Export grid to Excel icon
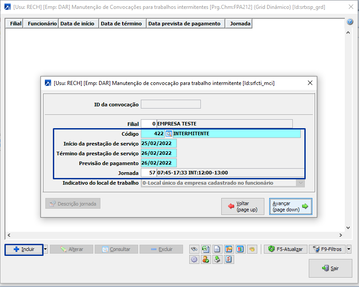The width and height of the screenshot is (359, 287). coord(206,249)
